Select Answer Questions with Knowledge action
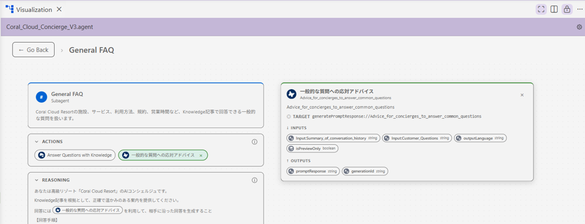 tap(74, 155)
